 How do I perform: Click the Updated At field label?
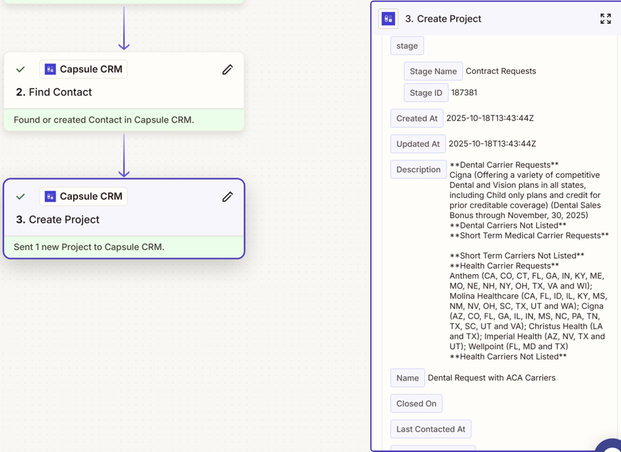click(x=418, y=144)
